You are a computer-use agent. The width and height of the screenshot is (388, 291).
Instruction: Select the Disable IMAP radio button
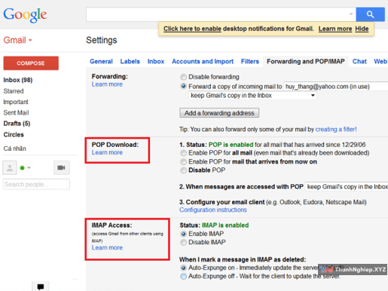point(184,243)
